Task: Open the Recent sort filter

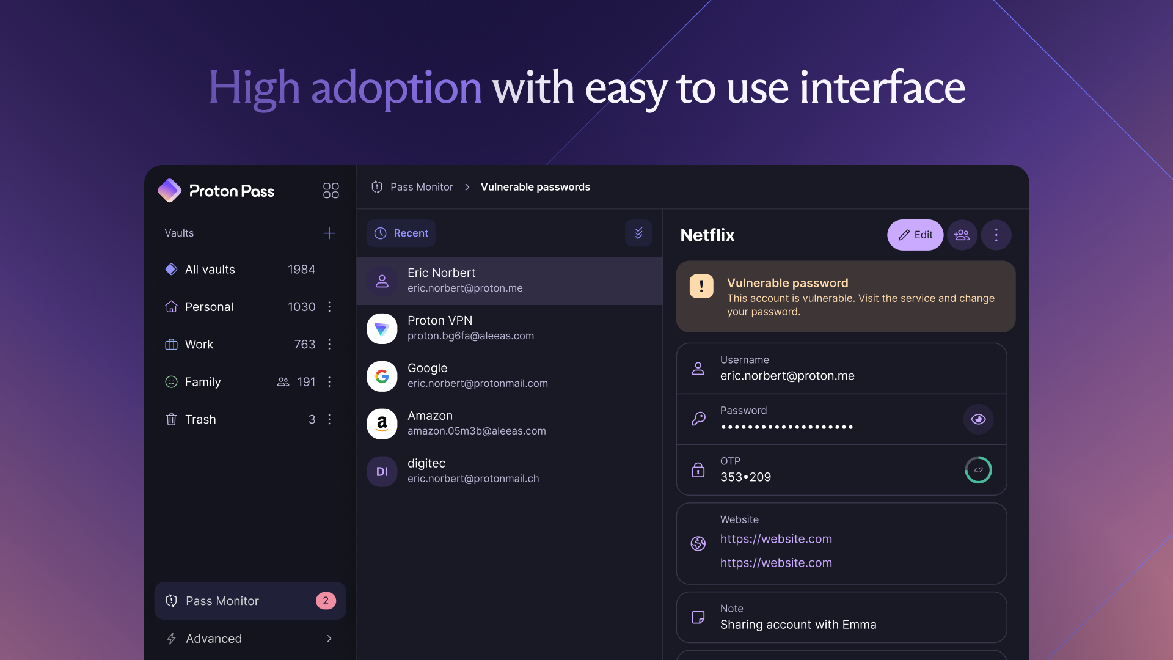Action: [x=401, y=233]
